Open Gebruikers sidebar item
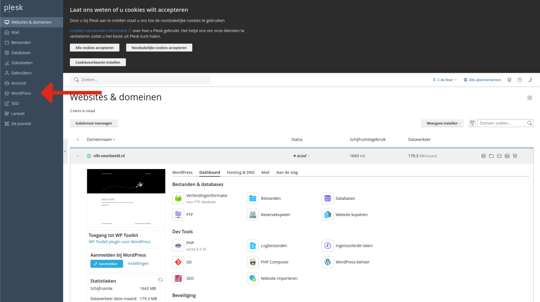Viewport: 540px width, 302px height. click(21, 73)
